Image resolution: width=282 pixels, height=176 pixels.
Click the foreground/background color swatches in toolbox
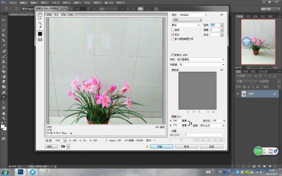tap(4, 128)
